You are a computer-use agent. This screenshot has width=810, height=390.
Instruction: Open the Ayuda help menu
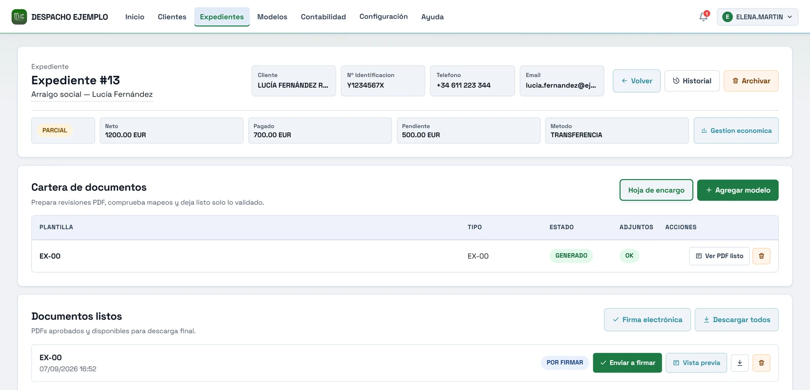pos(432,17)
